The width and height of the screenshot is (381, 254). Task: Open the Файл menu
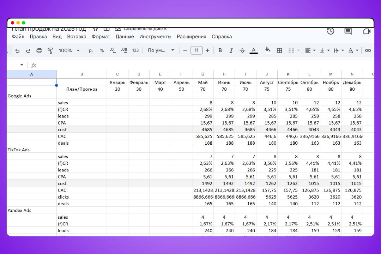[18, 36]
